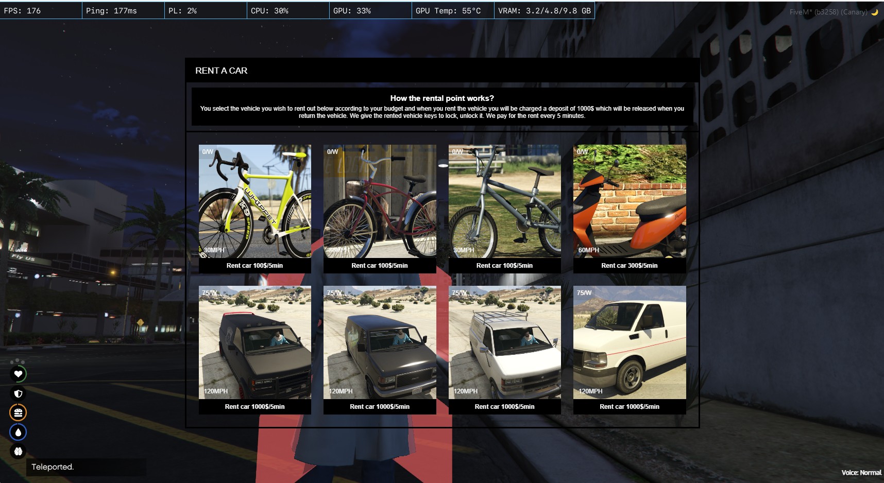
Task: Click the 60MPH label on the scooter
Action: pyautogui.click(x=589, y=250)
